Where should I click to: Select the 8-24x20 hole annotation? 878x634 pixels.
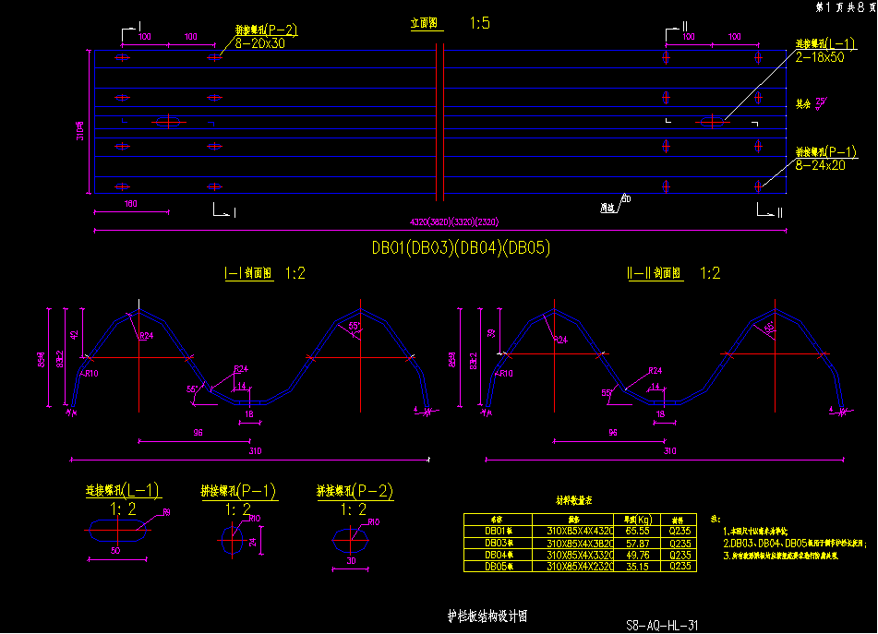pos(820,165)
